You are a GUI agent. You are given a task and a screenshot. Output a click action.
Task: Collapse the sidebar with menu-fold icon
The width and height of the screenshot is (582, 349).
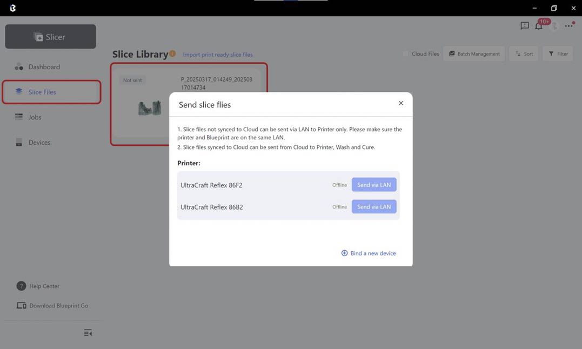(x=88, y=333)
